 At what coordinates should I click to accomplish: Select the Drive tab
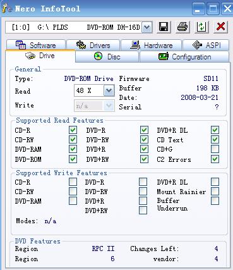[40, 56]
